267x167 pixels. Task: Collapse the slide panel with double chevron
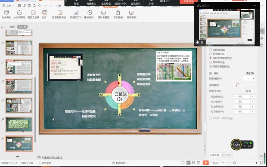click(2, 27)
